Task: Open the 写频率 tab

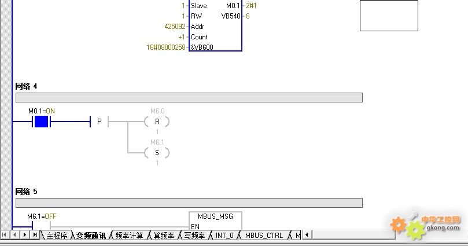Action: (x=194, y=235)
